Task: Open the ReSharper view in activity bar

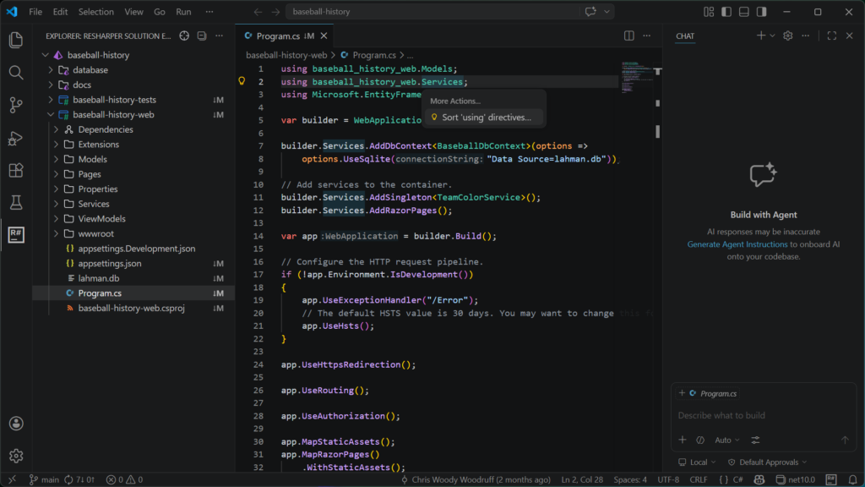Action: pos(15,235)
